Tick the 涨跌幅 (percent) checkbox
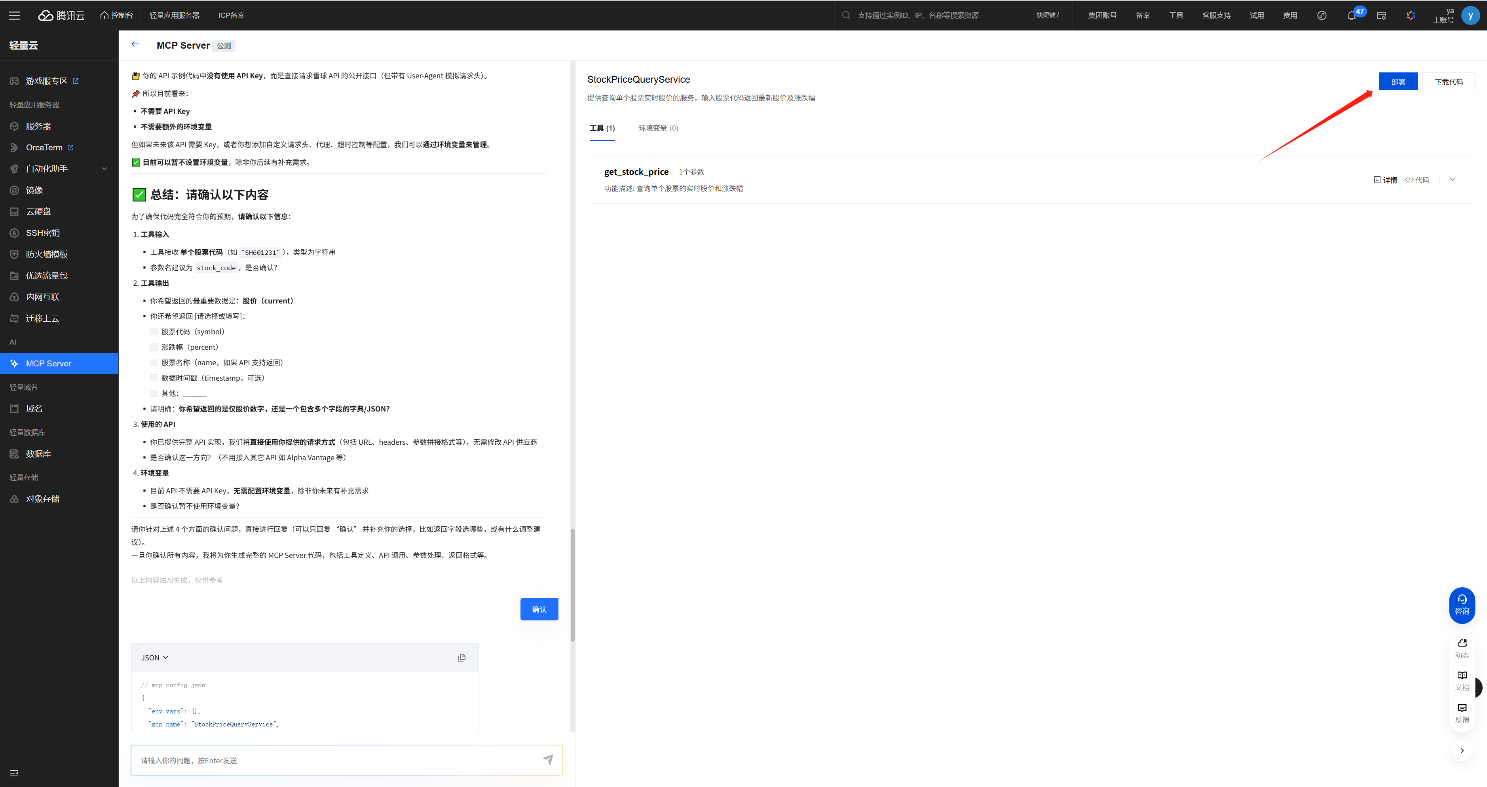Viewport: 1487px width, 787px height. [x=154, y=347]
